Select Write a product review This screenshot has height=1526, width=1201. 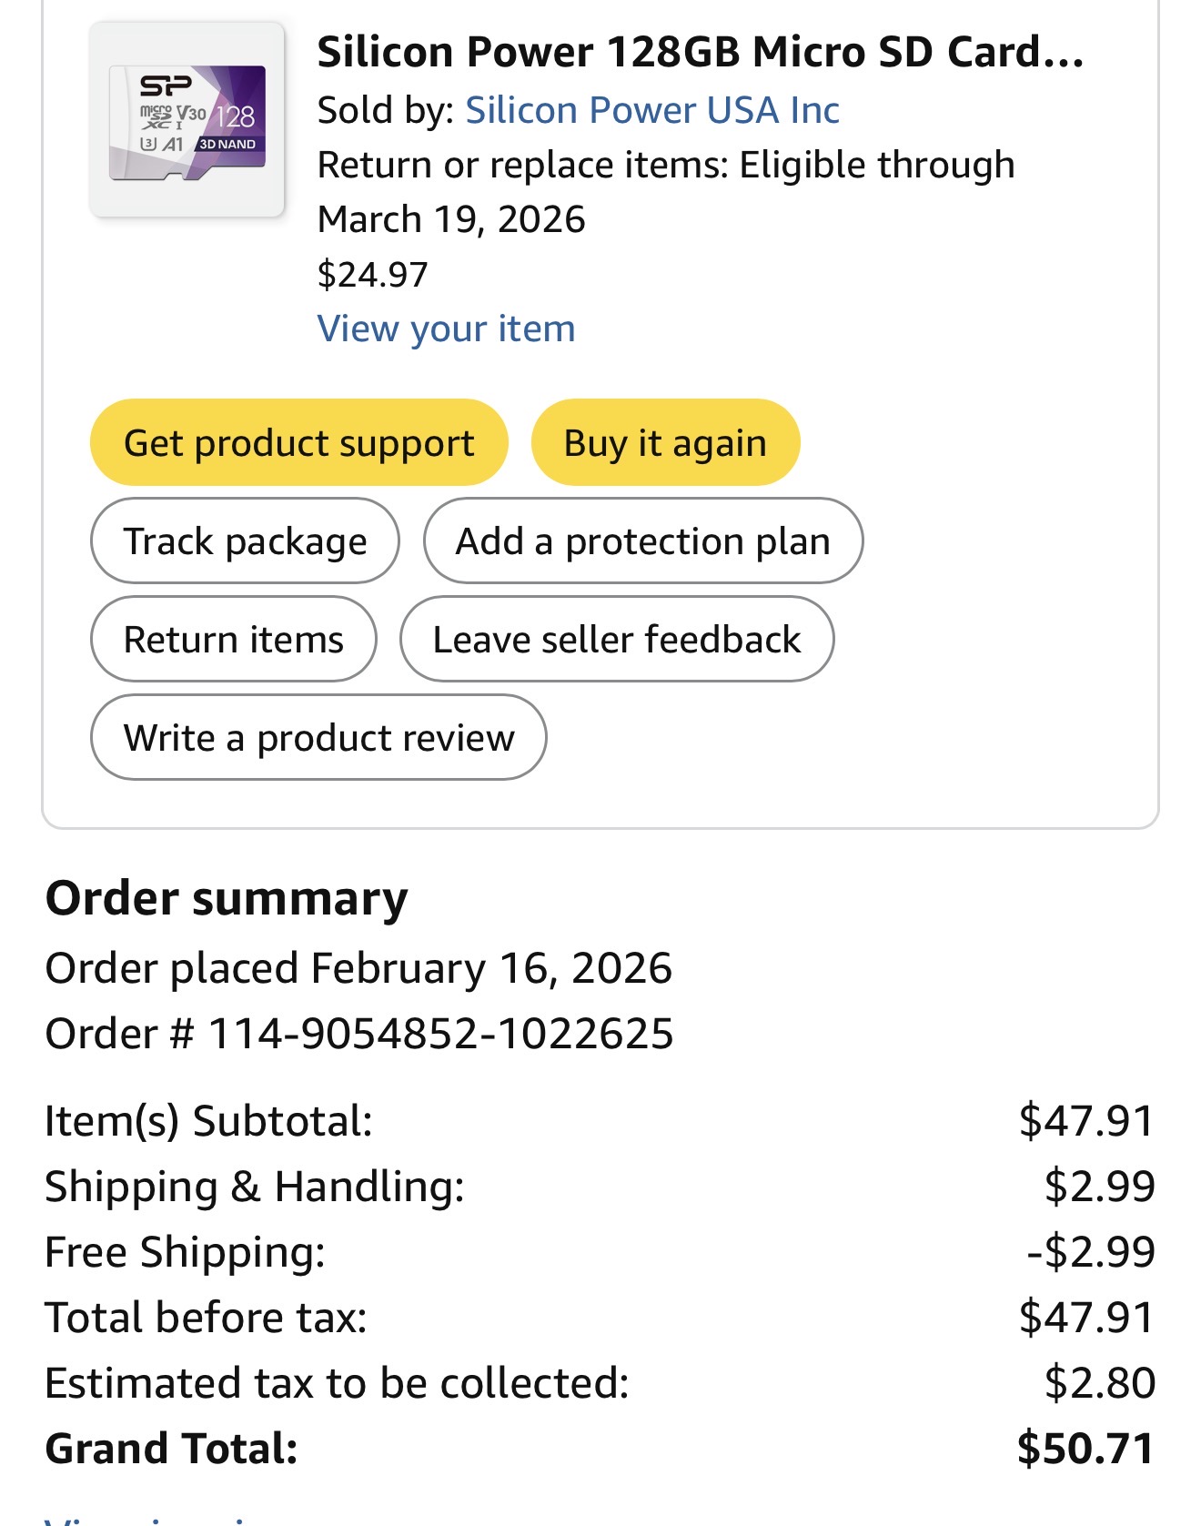click(x=318, y=738)
